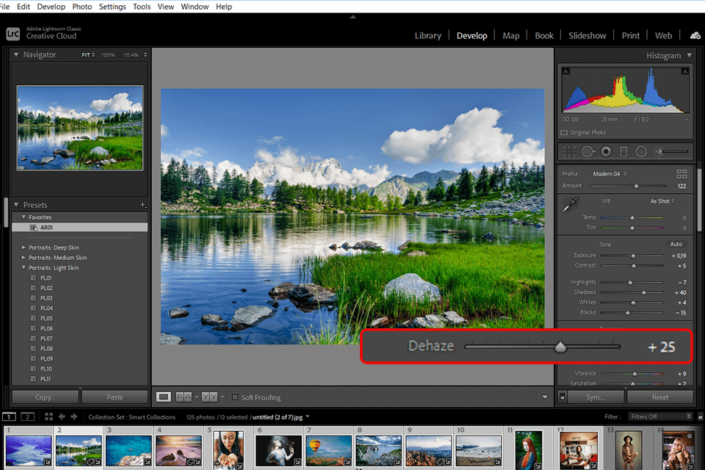Click the Dehaze slider handle
The height and width of the screenshot is (470, 705).
[x=560, y=347]
